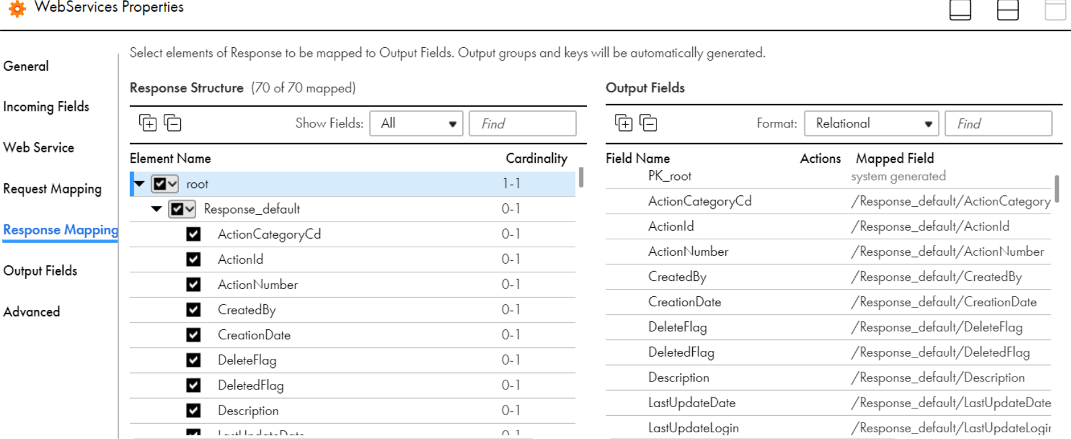The image size is (1071, 439).
Task: Select the ActionCategoryCd output field row
Action: pos(828,201)
